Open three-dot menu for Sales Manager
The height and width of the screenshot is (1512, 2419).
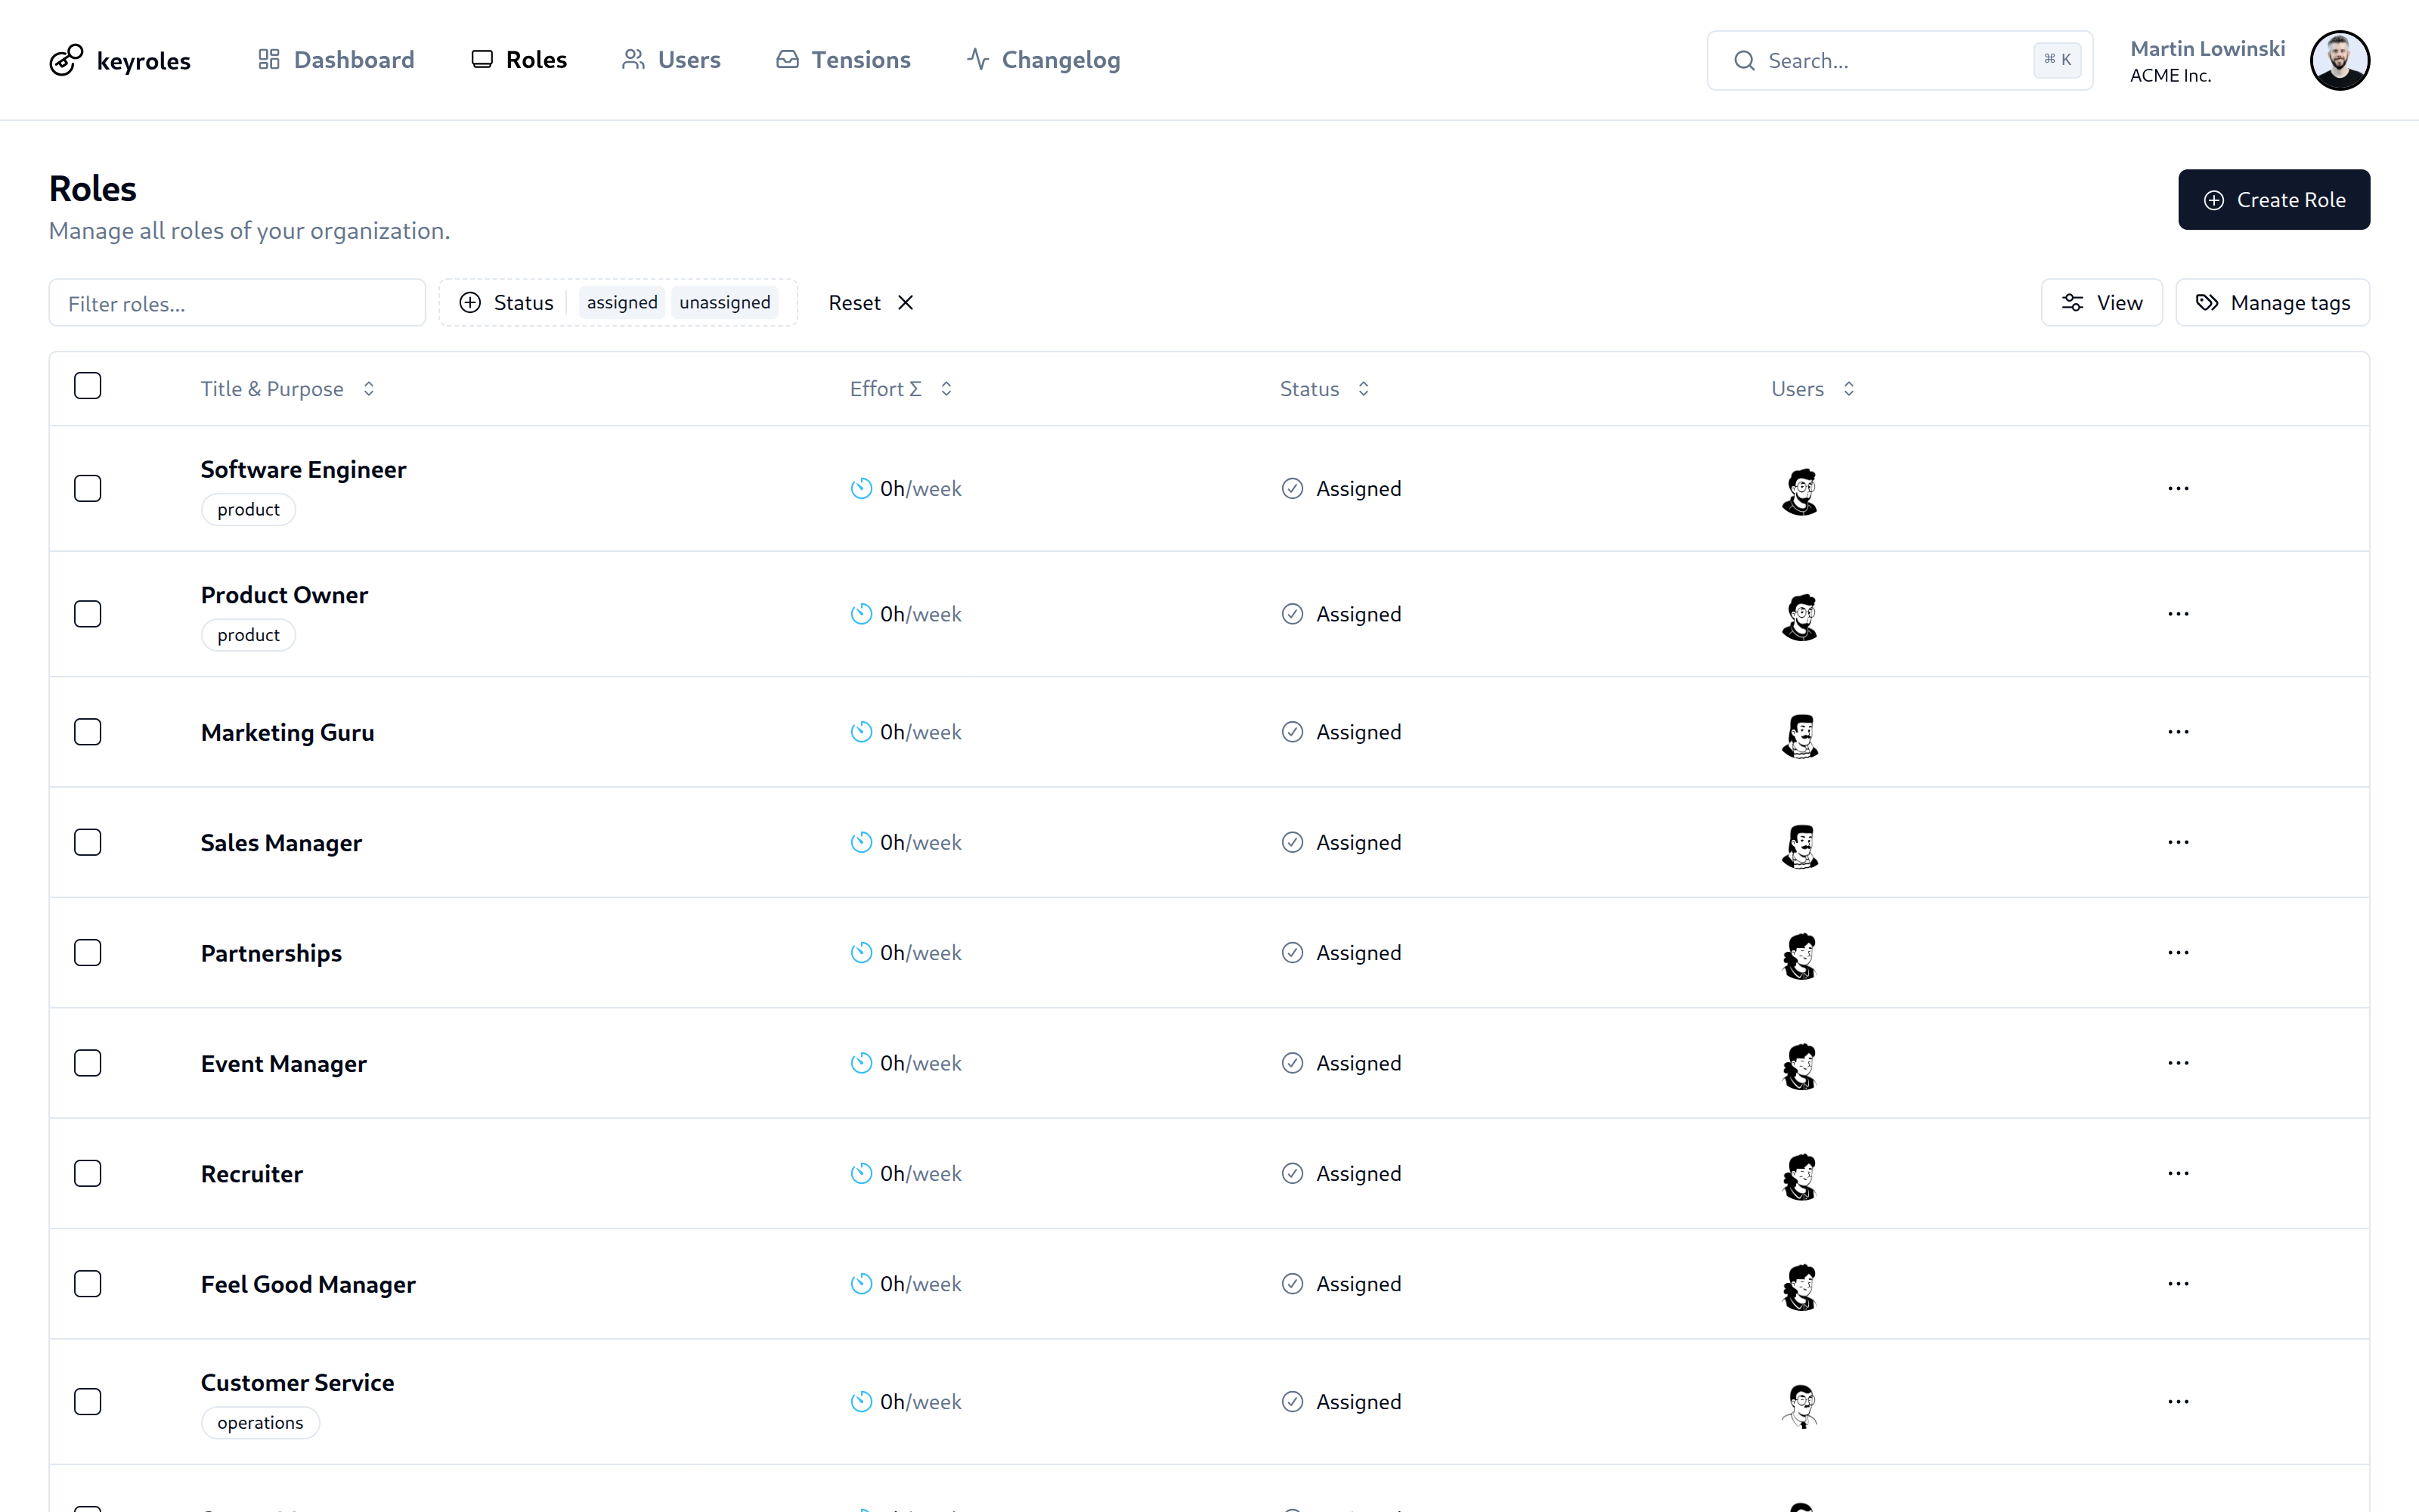tap(2178, 842)
